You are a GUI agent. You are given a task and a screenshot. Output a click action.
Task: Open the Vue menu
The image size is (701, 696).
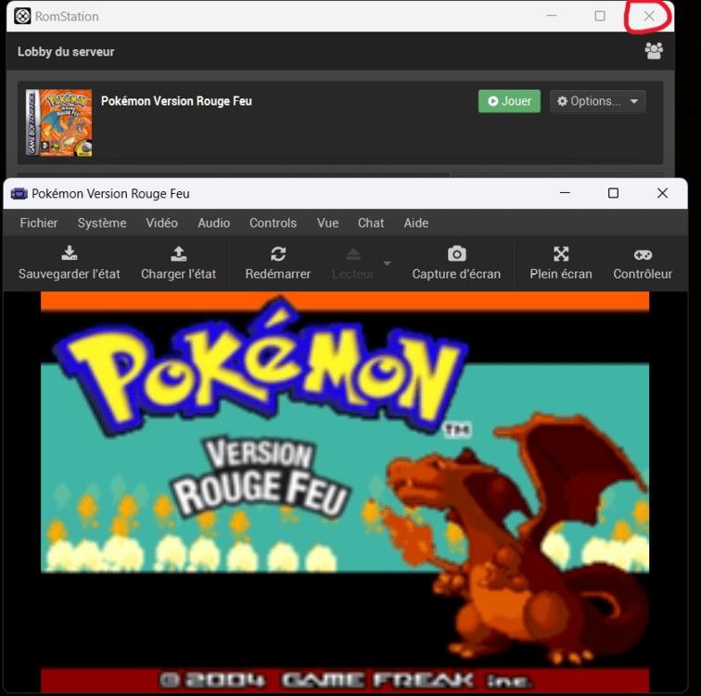tap(327, 223)
